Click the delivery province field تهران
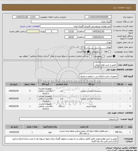Image resolution: width=138 pixels, height=151 pixels. click(98, 42)
